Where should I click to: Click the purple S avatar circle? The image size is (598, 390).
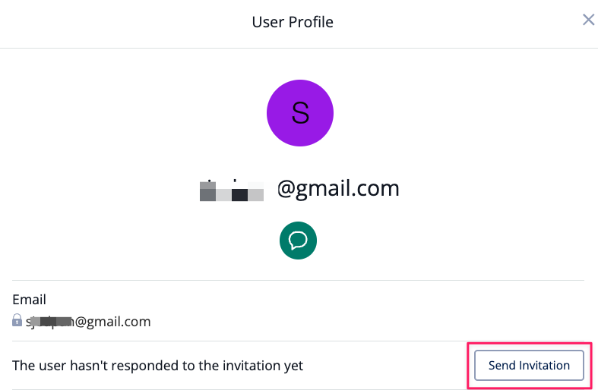(299, 113)
